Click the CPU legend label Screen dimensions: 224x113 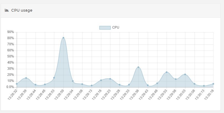click(x=116, y=27)
